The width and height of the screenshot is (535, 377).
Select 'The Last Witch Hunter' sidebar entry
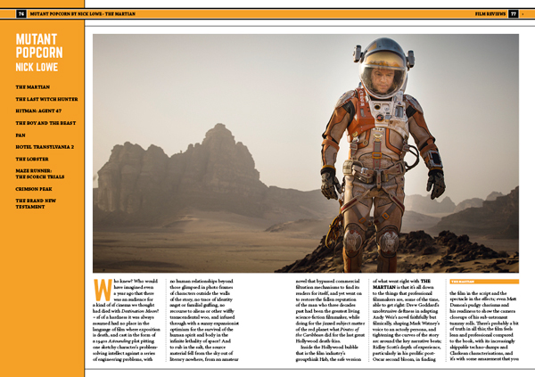pyautogui.click(x=46, y=99)
